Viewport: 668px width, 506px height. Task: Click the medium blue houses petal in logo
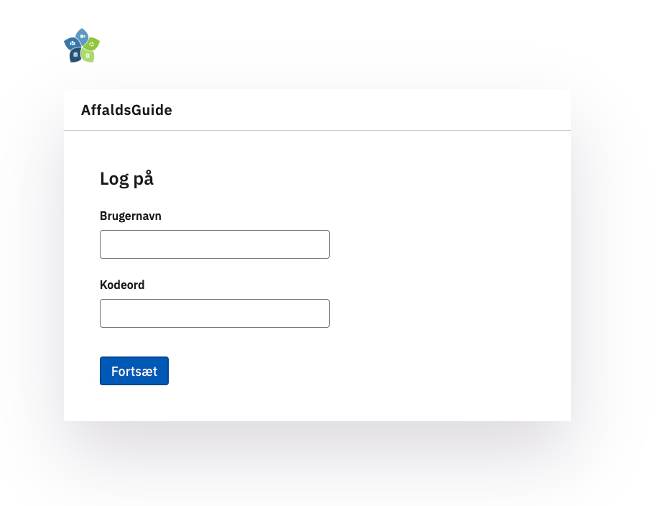pyautogui.click(x=72, y=43)
